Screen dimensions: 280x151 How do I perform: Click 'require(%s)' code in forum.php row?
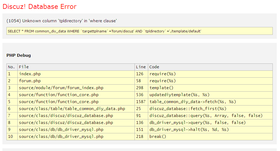[x=210, y=81]
